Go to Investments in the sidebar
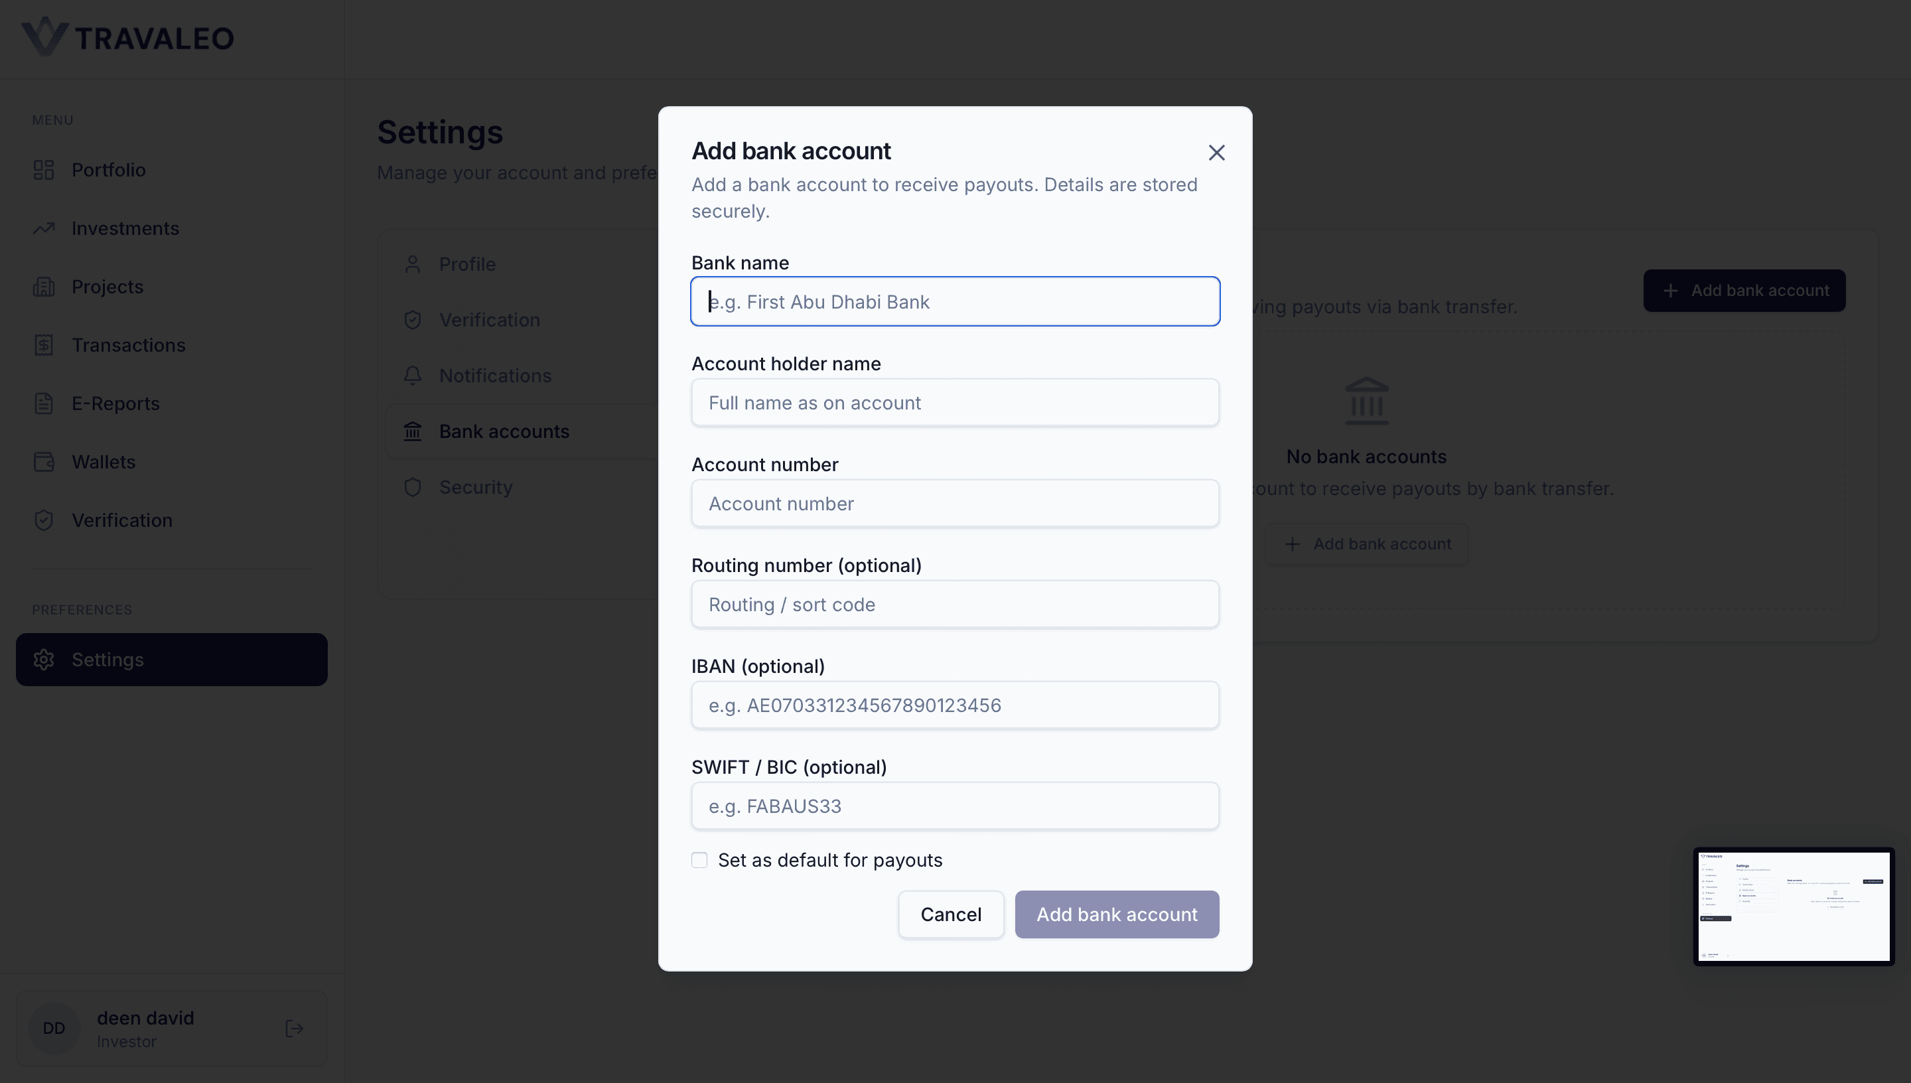This screenshot has width=1911, height=1083. tap(171, 228)
